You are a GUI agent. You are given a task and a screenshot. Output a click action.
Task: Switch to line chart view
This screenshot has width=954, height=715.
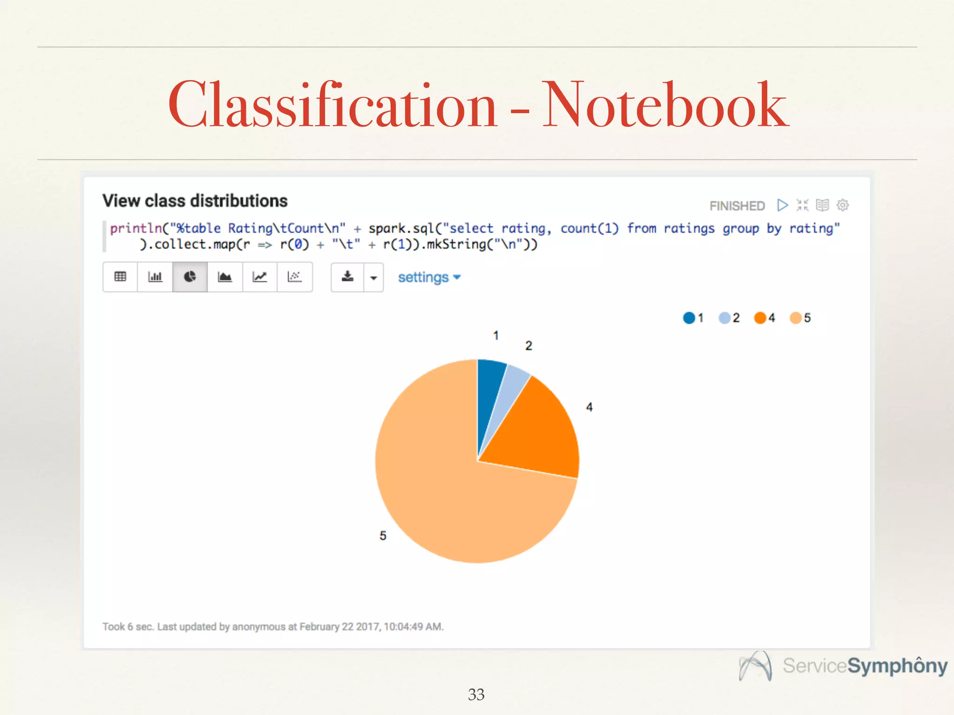pos(259,277)
